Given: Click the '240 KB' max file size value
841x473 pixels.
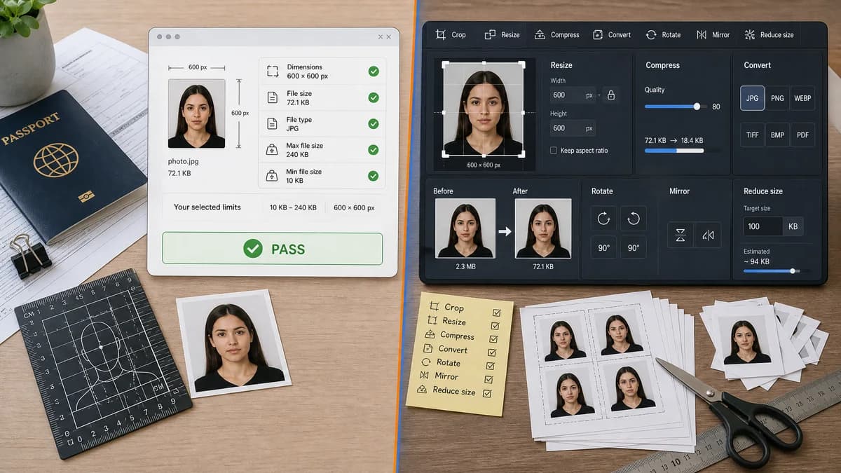Looking at the screenshot, I should [x=297, y=154].
